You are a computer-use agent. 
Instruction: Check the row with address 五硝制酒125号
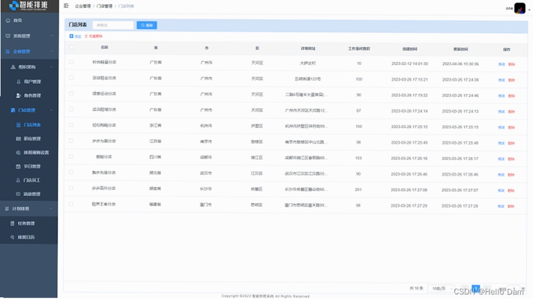tap(71, 77)
